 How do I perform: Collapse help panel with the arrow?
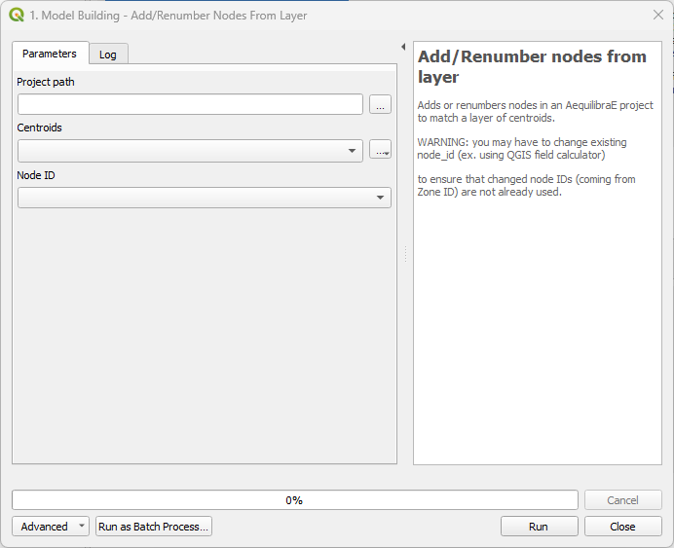coord(403,47)
